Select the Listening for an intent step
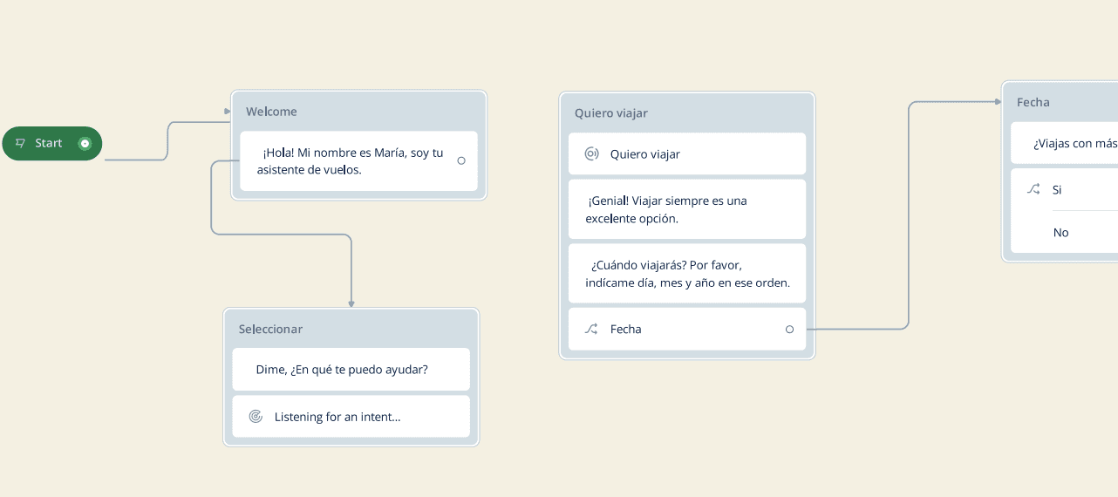Viewport: 1118px width, 497px height. point(351,417)
